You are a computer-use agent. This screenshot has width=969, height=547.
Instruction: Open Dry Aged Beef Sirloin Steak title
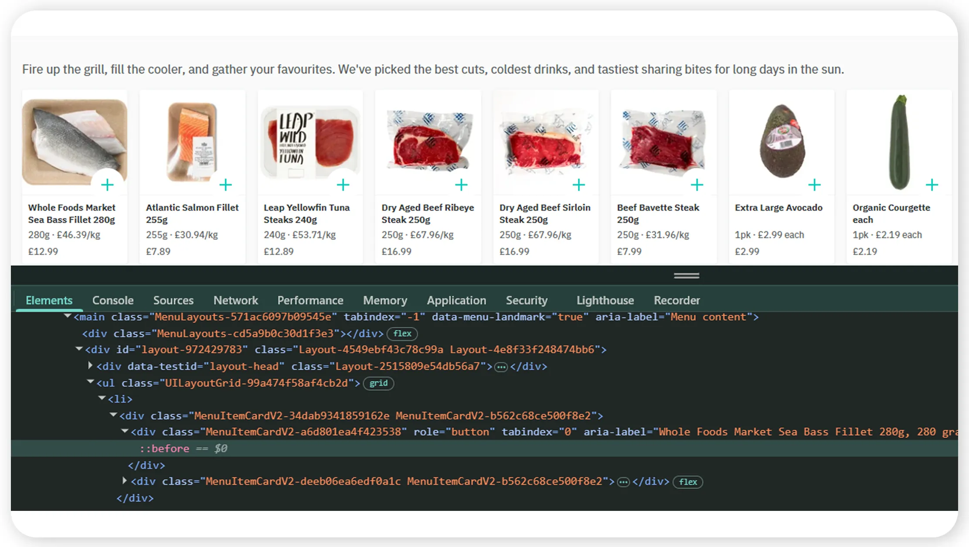pyautogui.click(x=545, y=214)
